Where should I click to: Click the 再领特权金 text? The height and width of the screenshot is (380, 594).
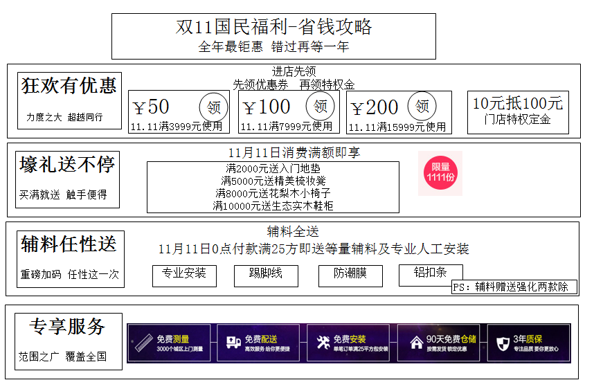327,84
